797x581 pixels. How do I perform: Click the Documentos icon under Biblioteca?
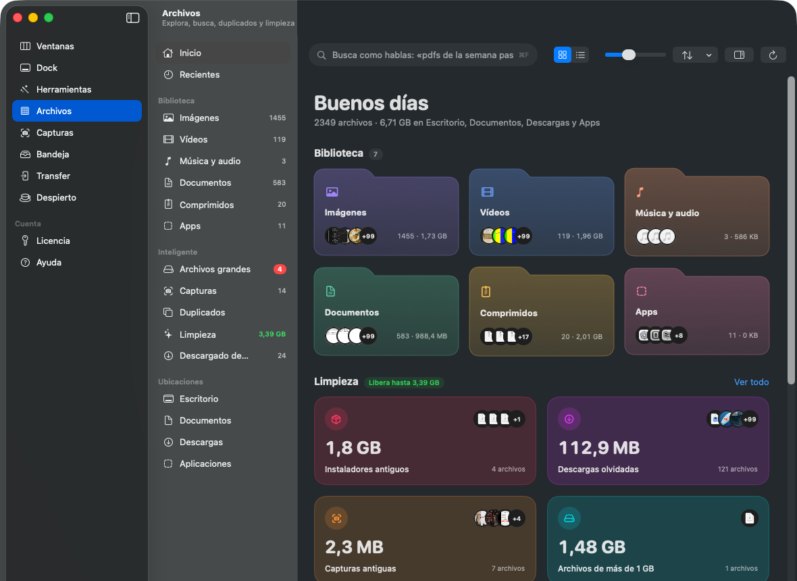(168, 182)
